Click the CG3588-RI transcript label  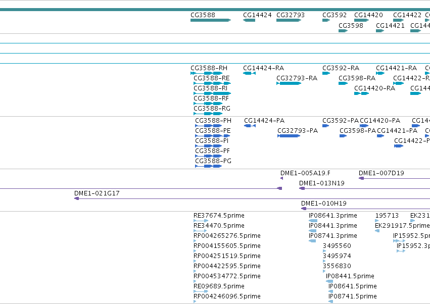coord(210,88)
